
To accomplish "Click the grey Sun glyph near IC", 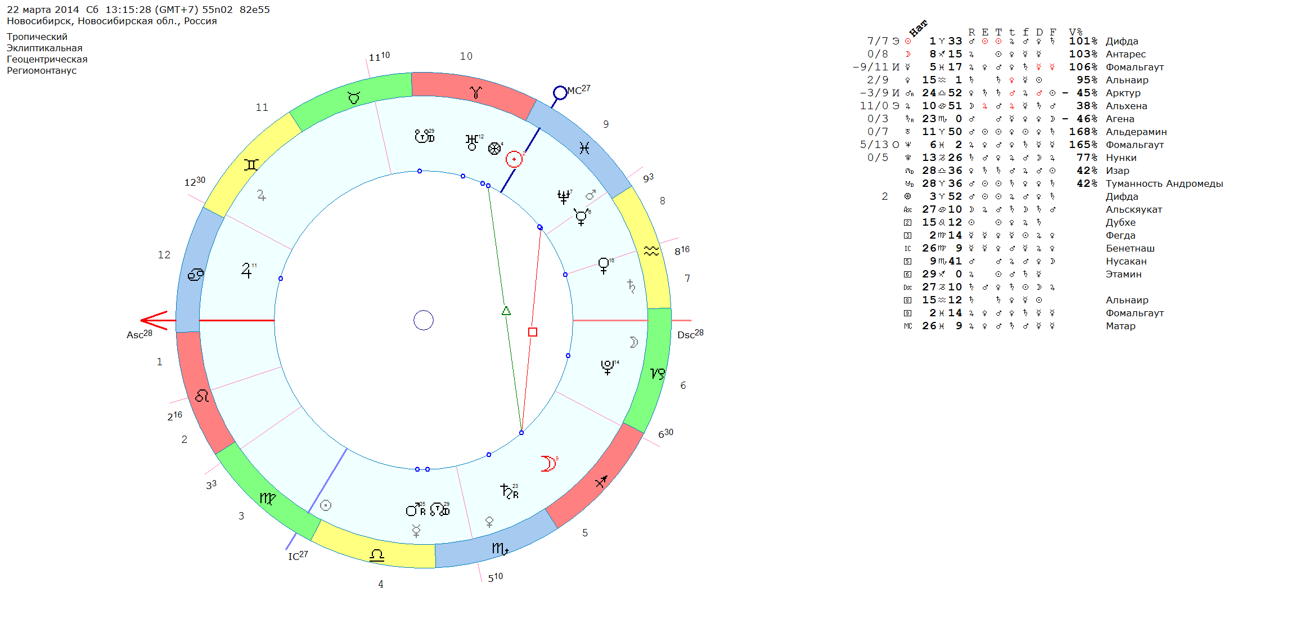I will 326,505.
